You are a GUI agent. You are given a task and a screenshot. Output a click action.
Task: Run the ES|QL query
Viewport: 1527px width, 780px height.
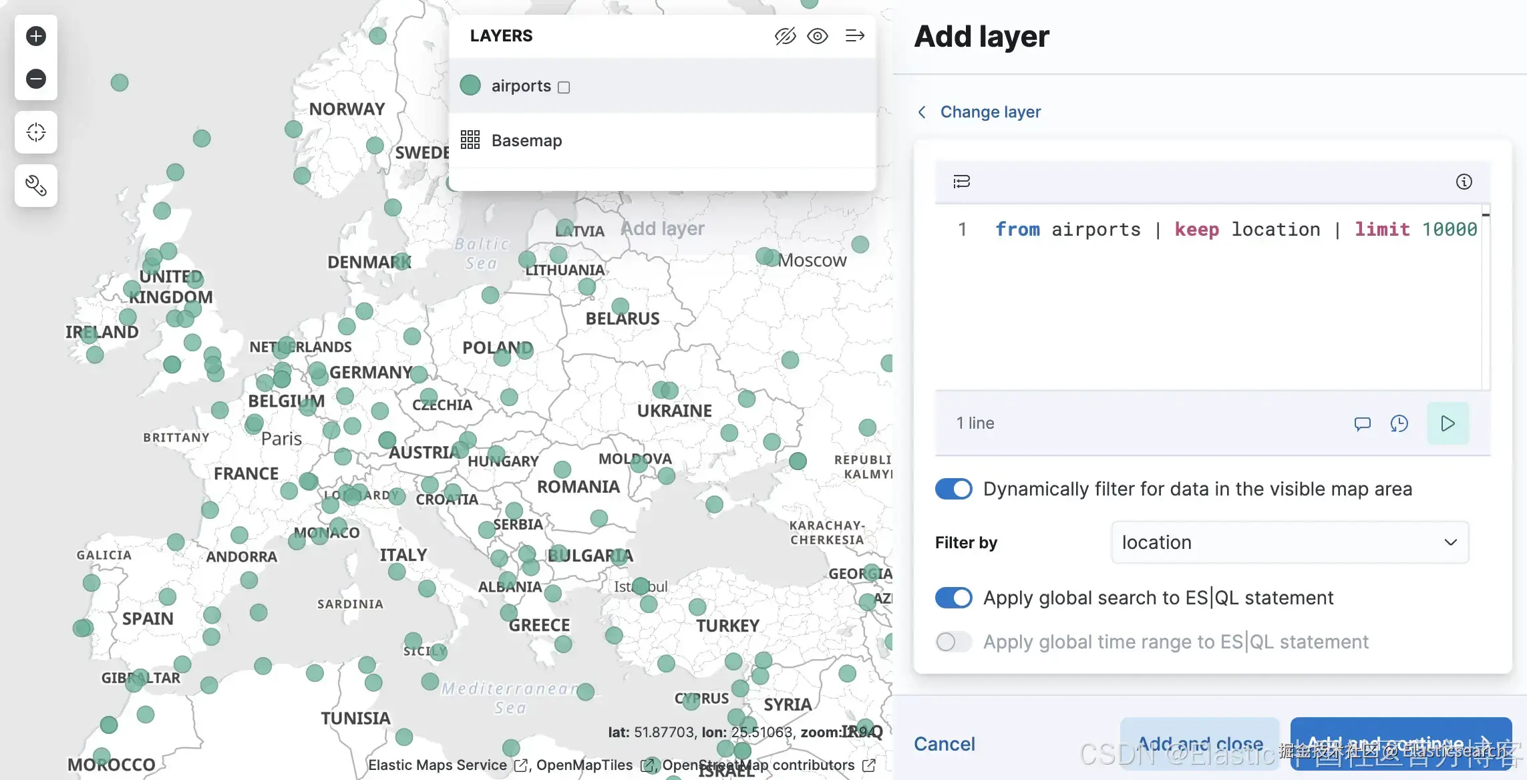pyautogui.click(x=1448, y=423)
